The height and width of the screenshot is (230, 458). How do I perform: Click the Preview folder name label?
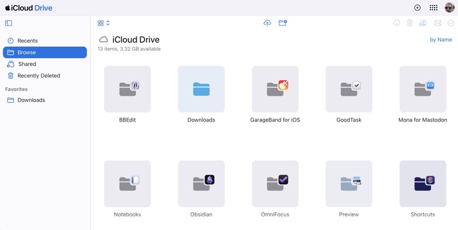pyautogui.click(x=349, y=215)
